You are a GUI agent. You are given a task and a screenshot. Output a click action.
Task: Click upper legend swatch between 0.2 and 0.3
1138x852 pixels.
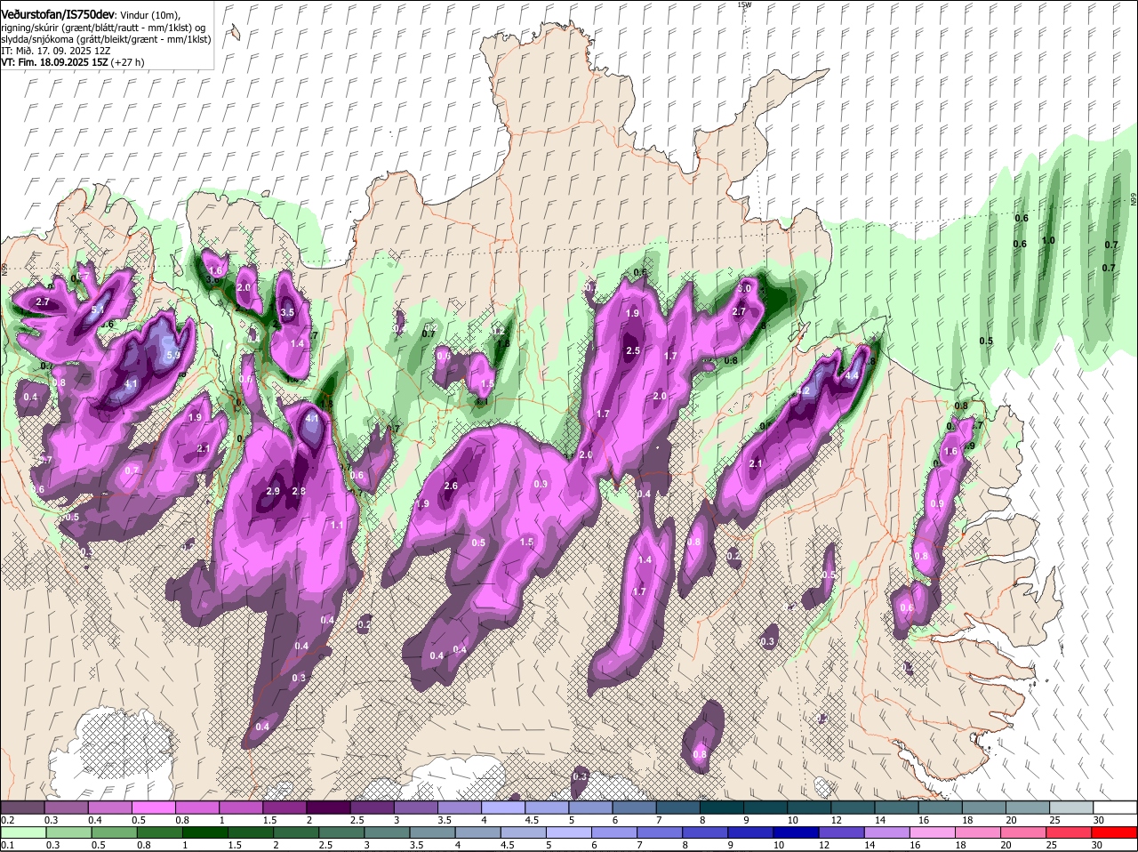(22, 807)
